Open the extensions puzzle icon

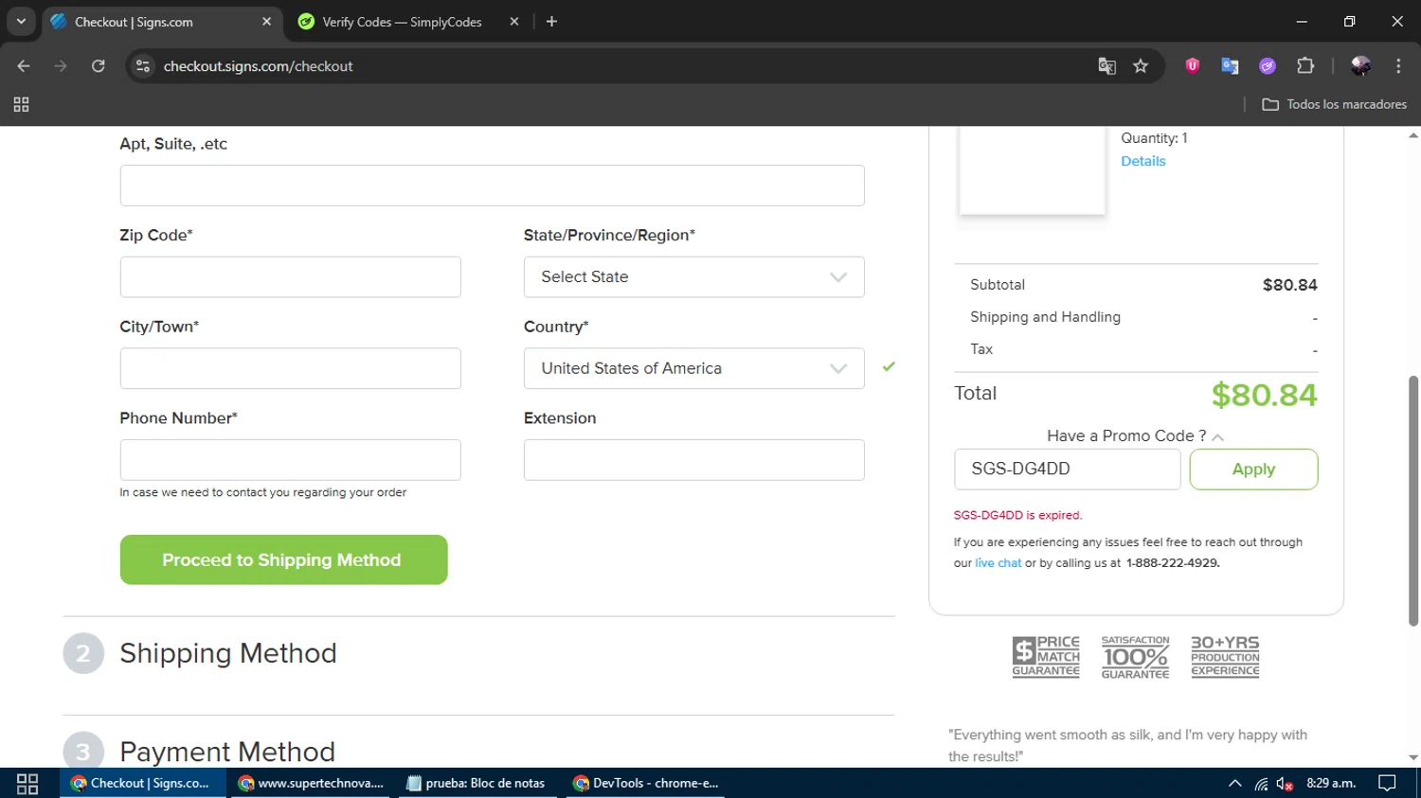[x=1305, y=65]
